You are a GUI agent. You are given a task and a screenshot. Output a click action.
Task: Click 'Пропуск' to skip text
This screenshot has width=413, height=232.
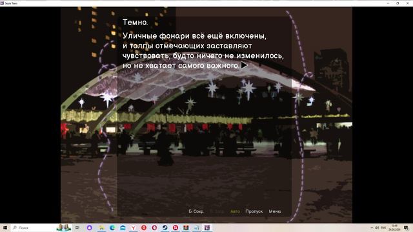(x=254, y=211)
